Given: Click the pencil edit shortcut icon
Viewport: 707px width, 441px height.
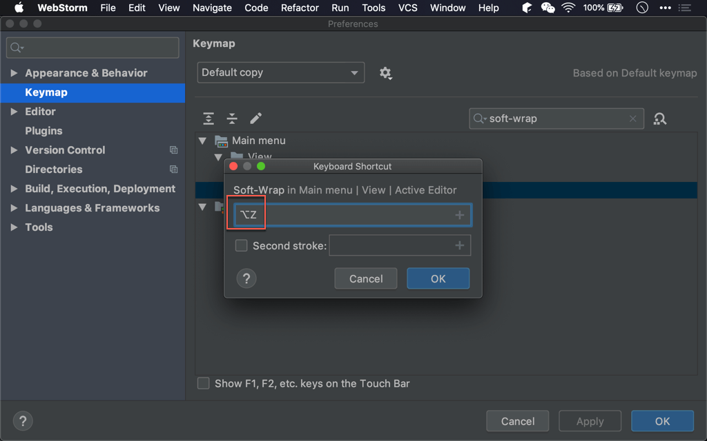Looking at the screenshot, I should coord(255,119).
